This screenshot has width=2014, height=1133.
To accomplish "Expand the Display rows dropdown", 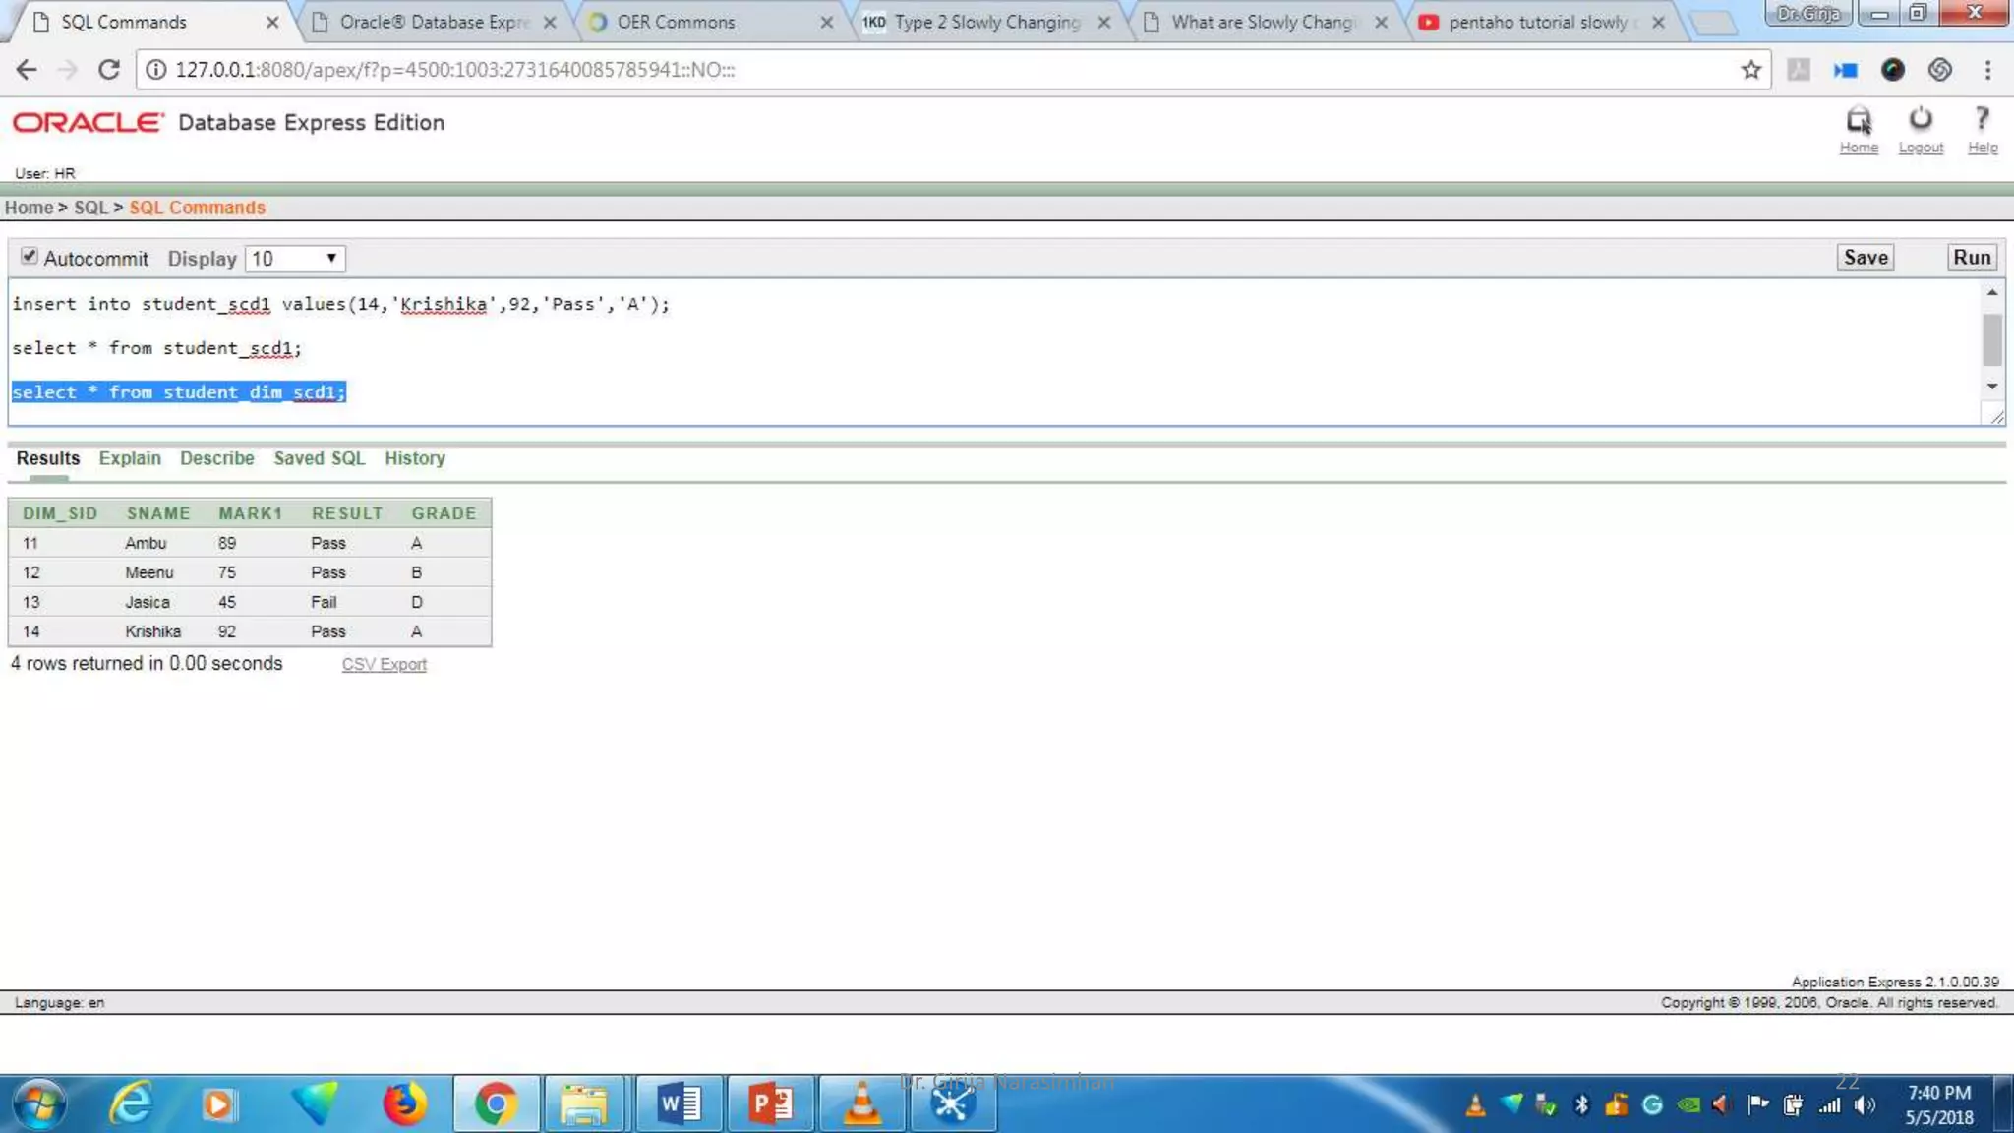I will [294, 259].
